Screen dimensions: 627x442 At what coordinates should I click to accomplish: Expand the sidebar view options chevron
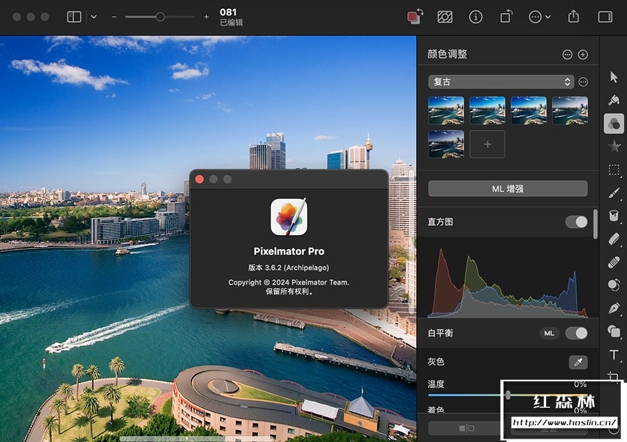click(94, 17)
